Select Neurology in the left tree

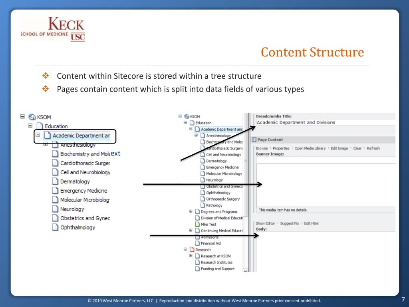pos(72,209)
